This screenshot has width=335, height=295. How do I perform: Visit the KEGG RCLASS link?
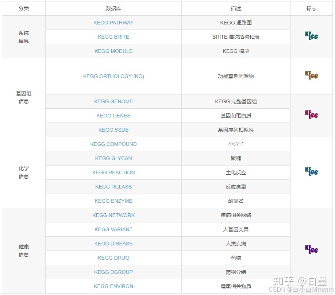(x=113, y=187)
